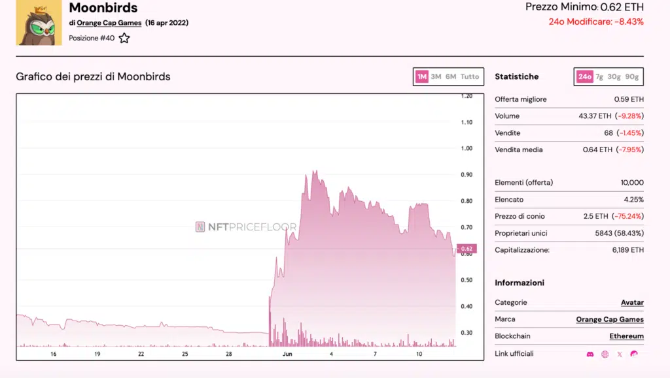Open the Moonbirds Discord link icon
Image resolution: width=670 pixels, height=378 pixels.
(x=590, y=354)
